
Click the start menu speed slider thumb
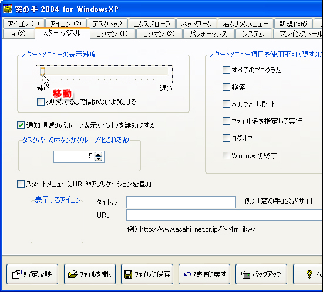coord(42,72)
